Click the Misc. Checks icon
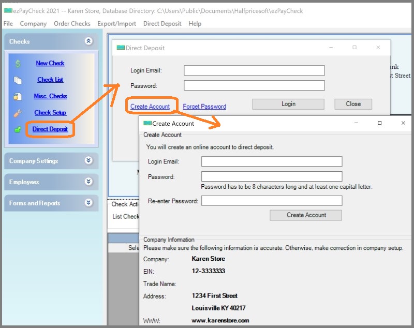The width and height of the screenshot is (414, 328). 18,96
